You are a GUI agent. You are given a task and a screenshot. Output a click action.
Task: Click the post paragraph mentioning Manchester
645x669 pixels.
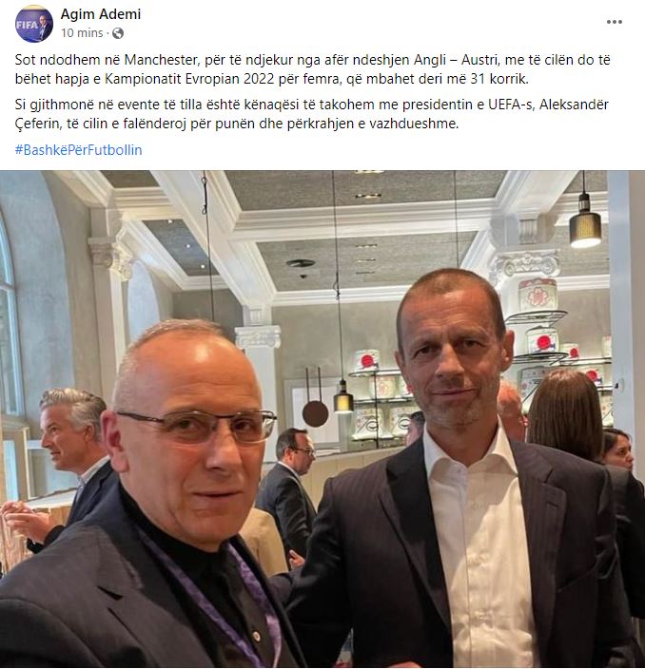312,69
